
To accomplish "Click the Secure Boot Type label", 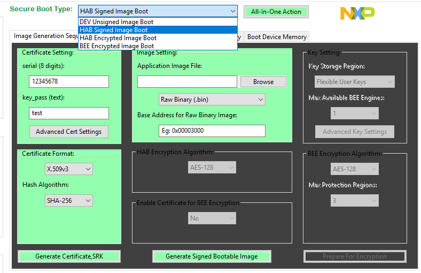I will pyautogui.click(x=41, y=9).
